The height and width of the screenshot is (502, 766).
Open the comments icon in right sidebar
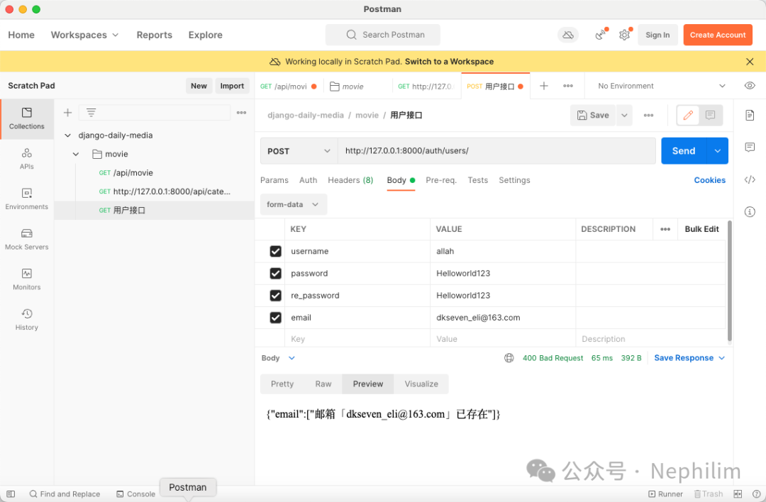click(750, 147)
